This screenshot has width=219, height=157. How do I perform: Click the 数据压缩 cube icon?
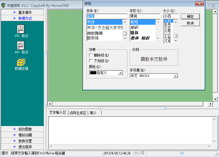[x=21, y=62]
